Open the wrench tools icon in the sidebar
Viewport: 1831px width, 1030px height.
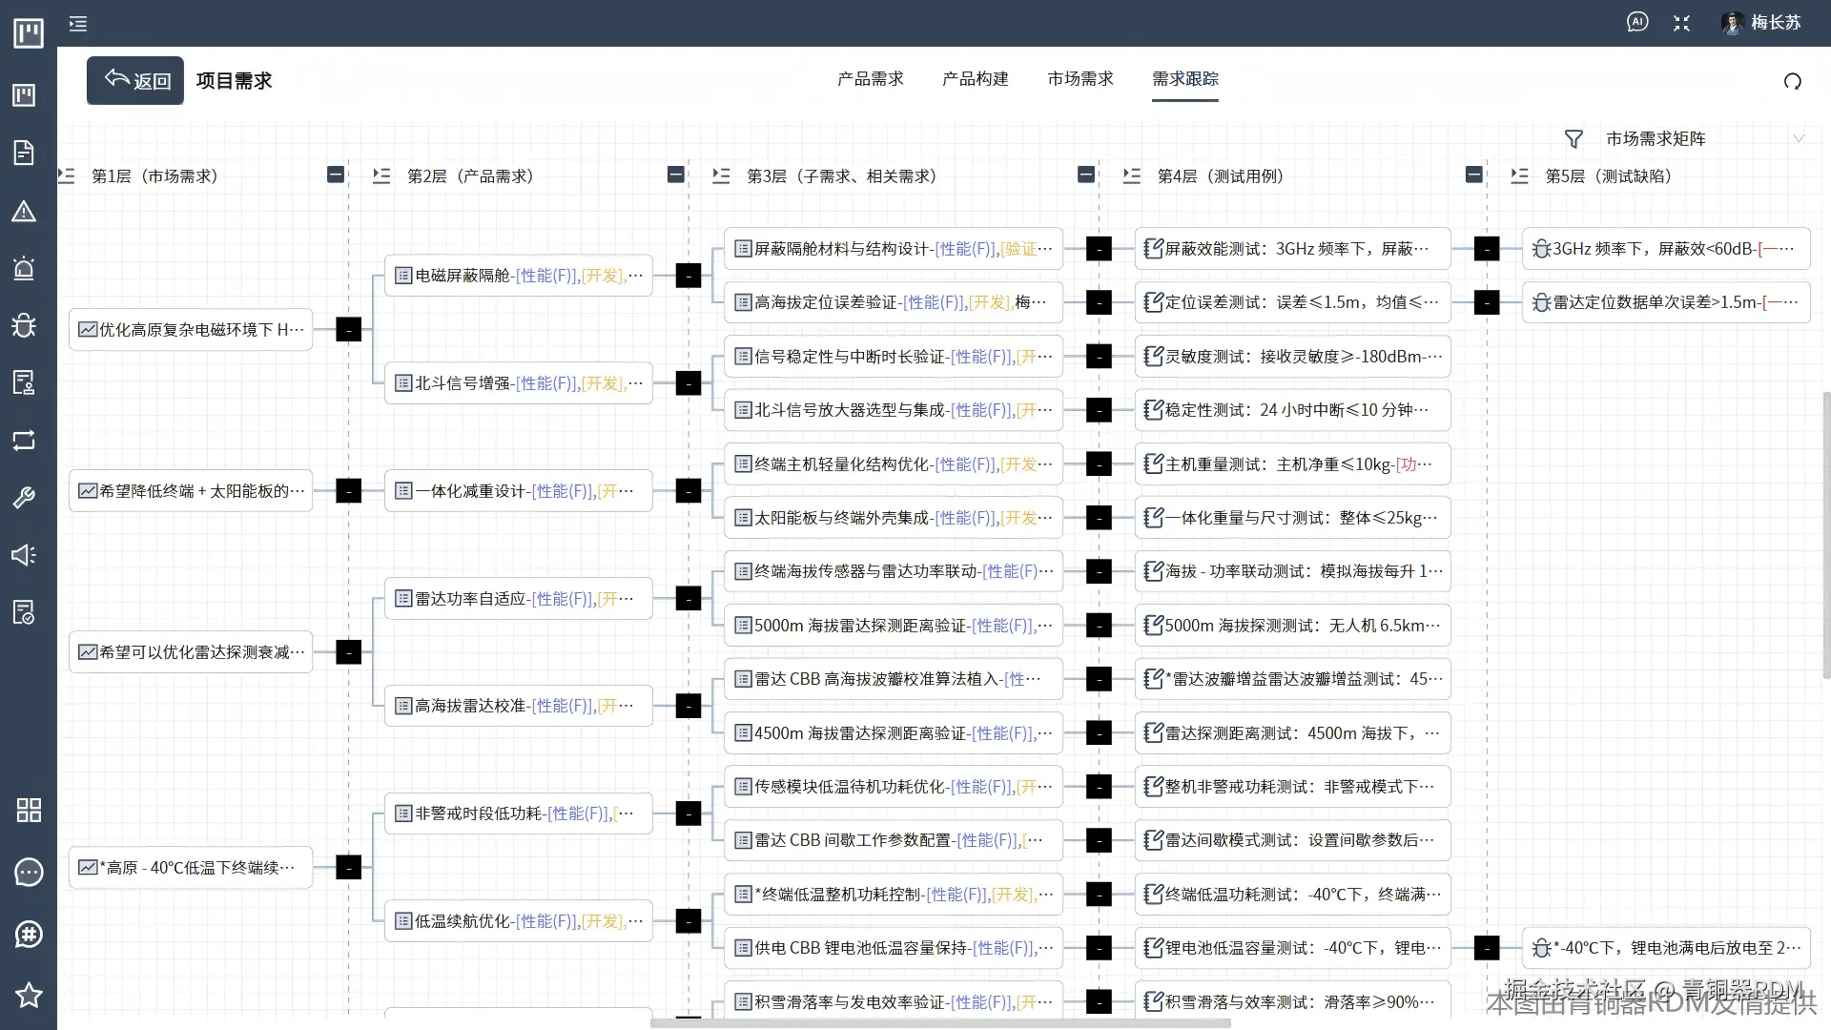click(24, 497)
